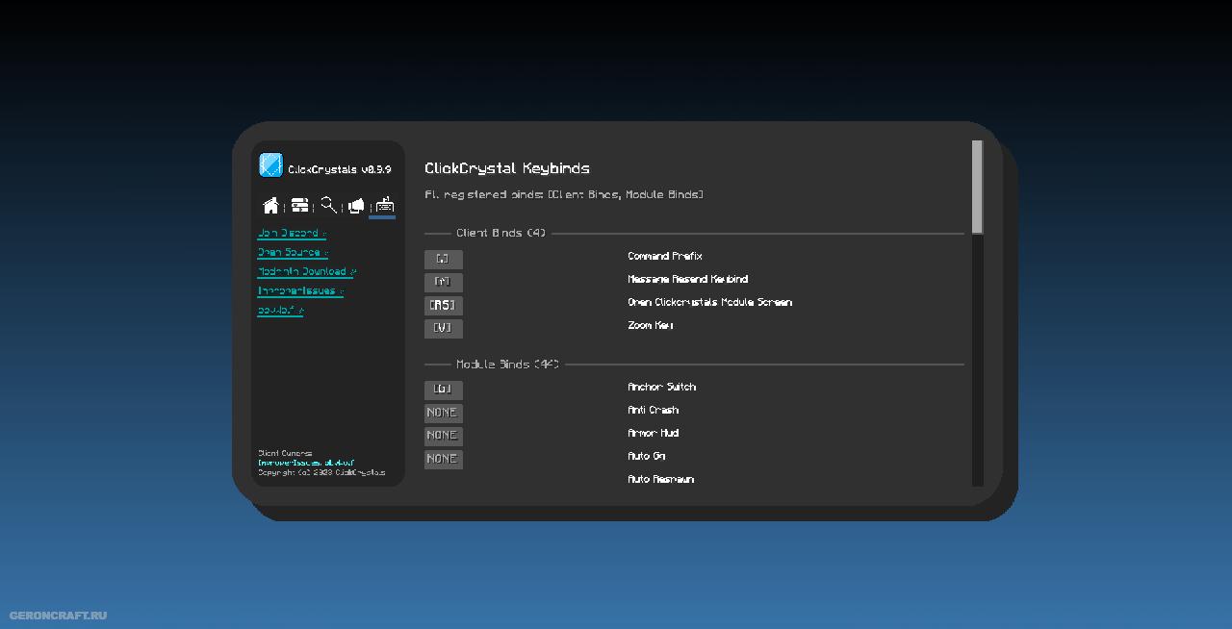1232x629 pixels.
Task: Open the modules browser icon
Action: point(300,206)
